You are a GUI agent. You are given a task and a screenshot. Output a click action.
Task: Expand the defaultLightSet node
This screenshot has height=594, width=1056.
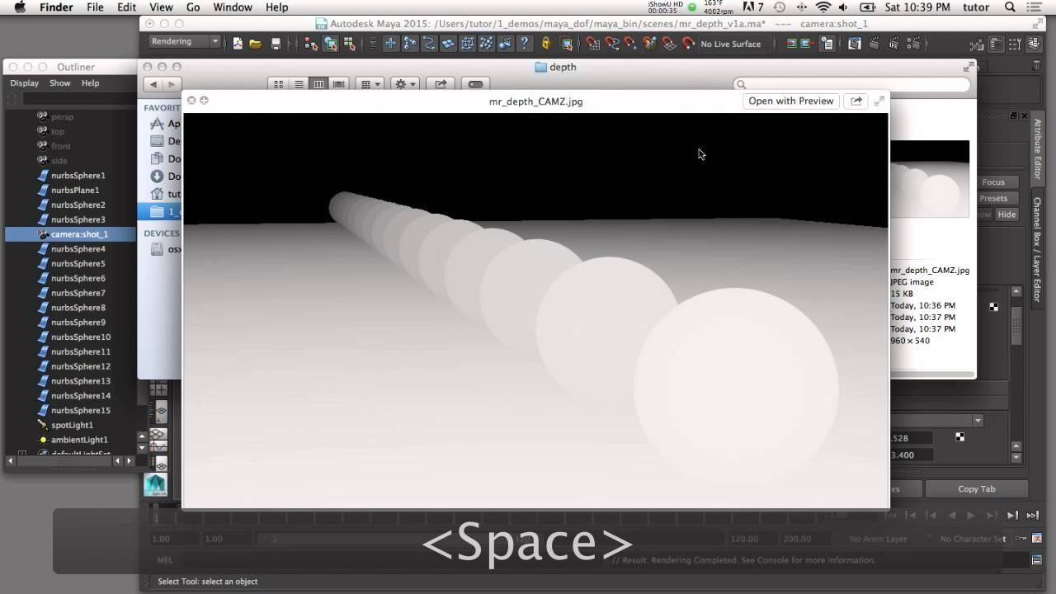(x=22, y=454)
